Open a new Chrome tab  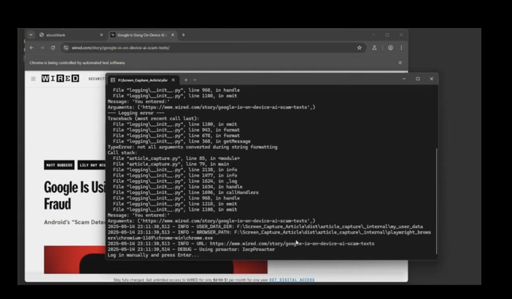[183, 35]
